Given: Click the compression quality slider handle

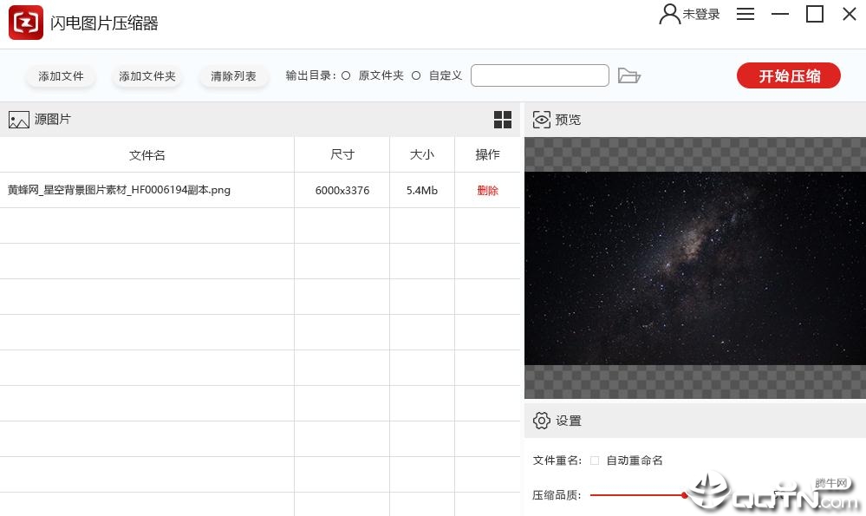Looking at the screenshot, I should (684, 495).
